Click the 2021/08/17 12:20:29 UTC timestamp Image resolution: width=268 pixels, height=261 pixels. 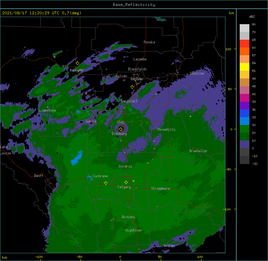(x=31, y=13)
